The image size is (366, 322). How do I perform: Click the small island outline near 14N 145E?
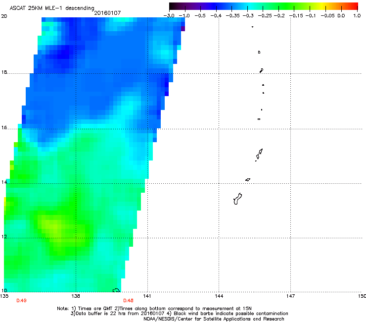pyautogui.click(x=248, y=180)
